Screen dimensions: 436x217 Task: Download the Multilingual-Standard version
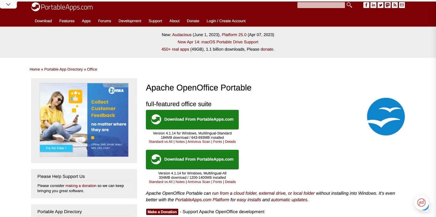[x=192, y=119]
